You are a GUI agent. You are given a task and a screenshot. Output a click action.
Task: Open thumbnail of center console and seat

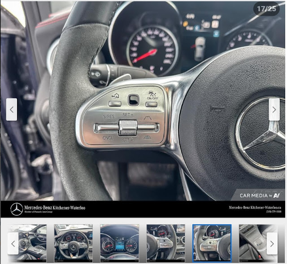(258, 243)
